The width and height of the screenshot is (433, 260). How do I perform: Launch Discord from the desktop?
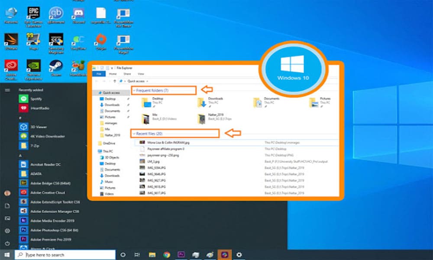tap(78, 16)
